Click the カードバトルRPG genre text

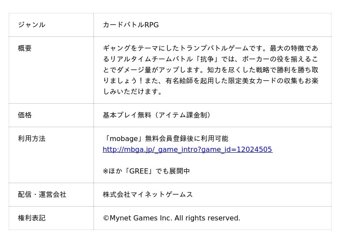130,25
